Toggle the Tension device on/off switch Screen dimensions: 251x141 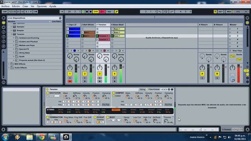click(47, 89)
